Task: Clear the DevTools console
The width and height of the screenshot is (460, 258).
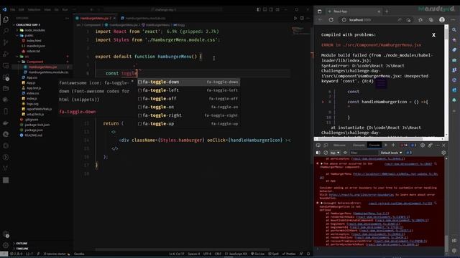Action: pyautogui.click(x=326, y=153)
